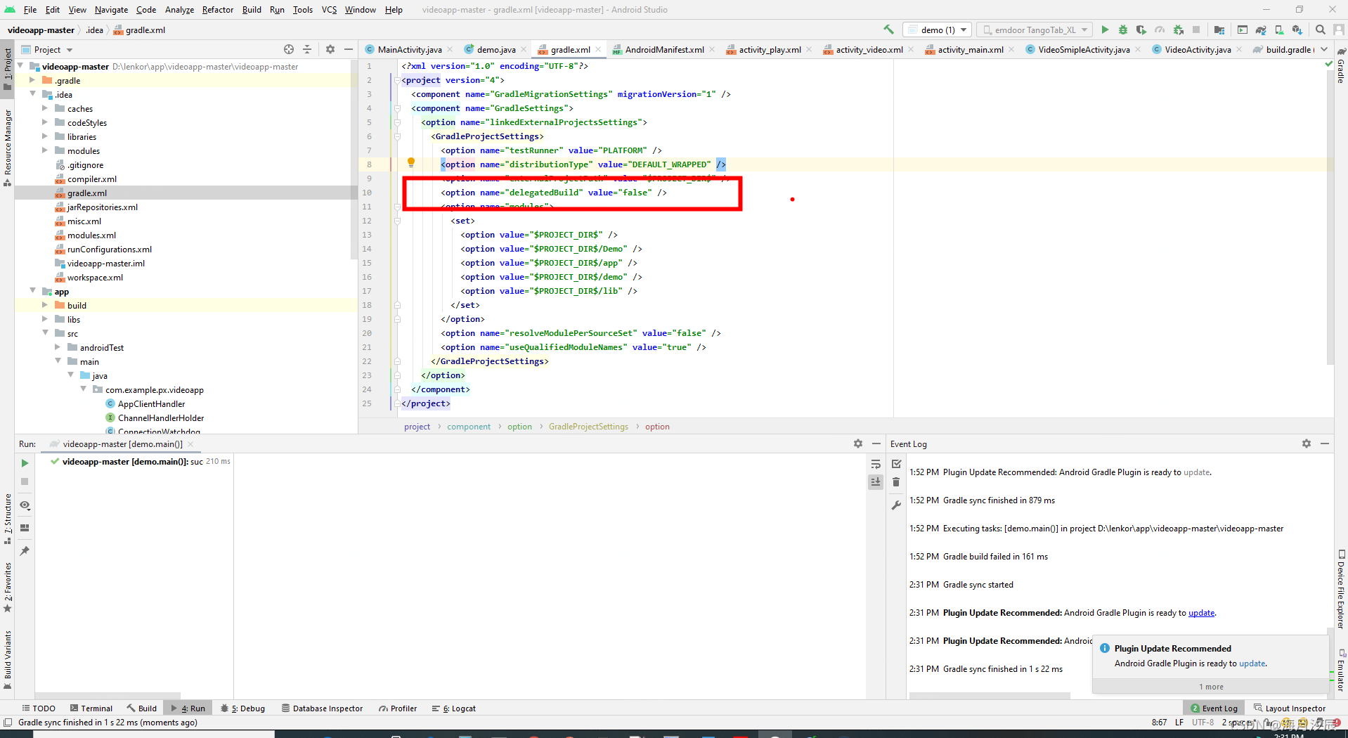Start debugging with the bug icon

pos(1123,30)
